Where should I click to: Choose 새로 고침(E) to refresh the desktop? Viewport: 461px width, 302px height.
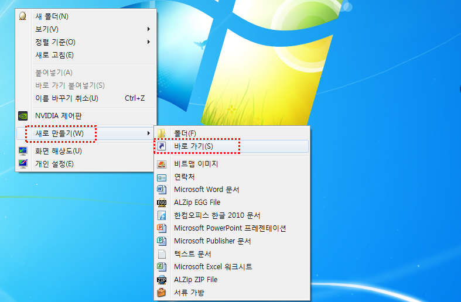86,55
